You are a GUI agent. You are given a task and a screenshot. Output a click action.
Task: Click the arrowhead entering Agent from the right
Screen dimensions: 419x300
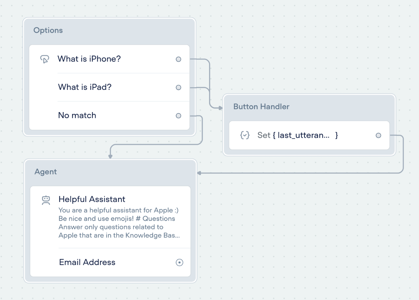click(x=199, y=173)
